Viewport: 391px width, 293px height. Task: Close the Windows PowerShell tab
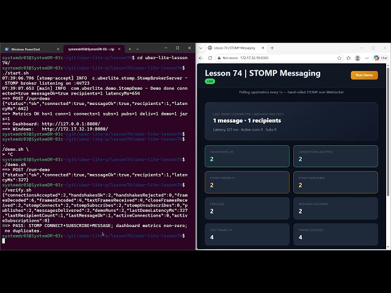58,49
